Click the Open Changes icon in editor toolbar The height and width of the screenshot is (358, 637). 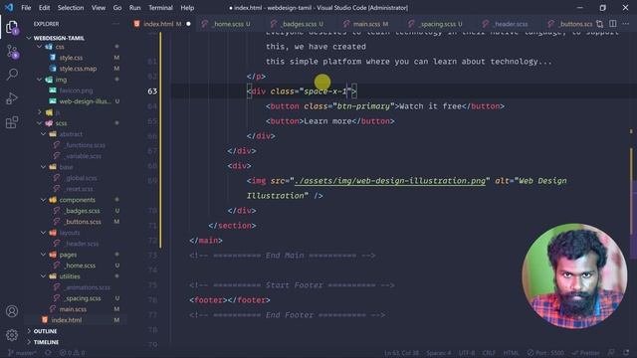599,24
